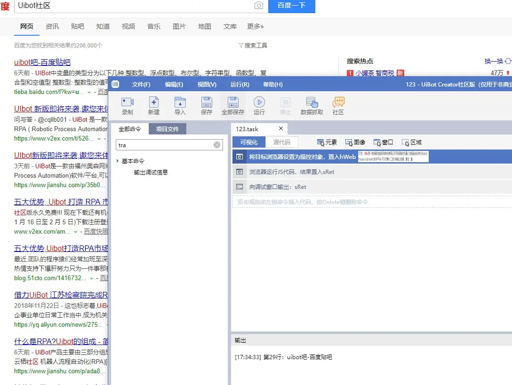Switch to 源代码 view mode
The image size is (512, 385).
[281, 142]
